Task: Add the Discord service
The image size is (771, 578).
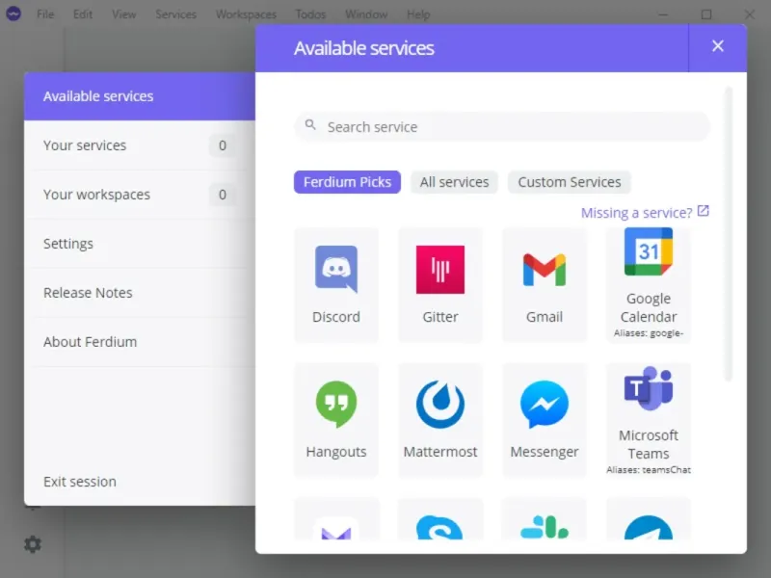Action: click(x=336, y=284)
